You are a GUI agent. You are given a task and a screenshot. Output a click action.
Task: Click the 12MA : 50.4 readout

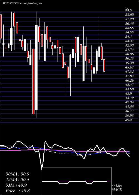point(18,179)
